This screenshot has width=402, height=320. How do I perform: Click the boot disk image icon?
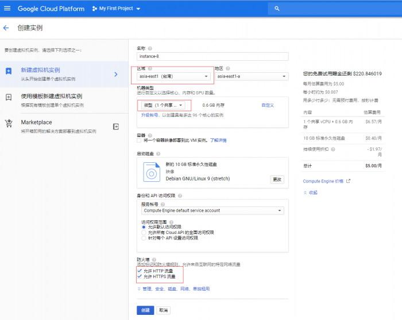152,172
